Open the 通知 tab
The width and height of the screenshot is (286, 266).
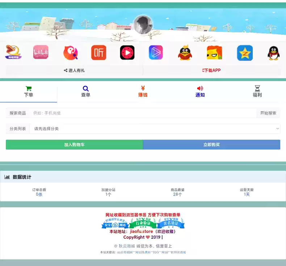click(x=200, y=92)
